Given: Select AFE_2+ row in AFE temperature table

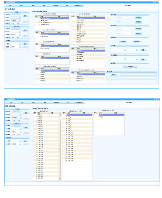Looking at the screenshot, I should (109, 117).
